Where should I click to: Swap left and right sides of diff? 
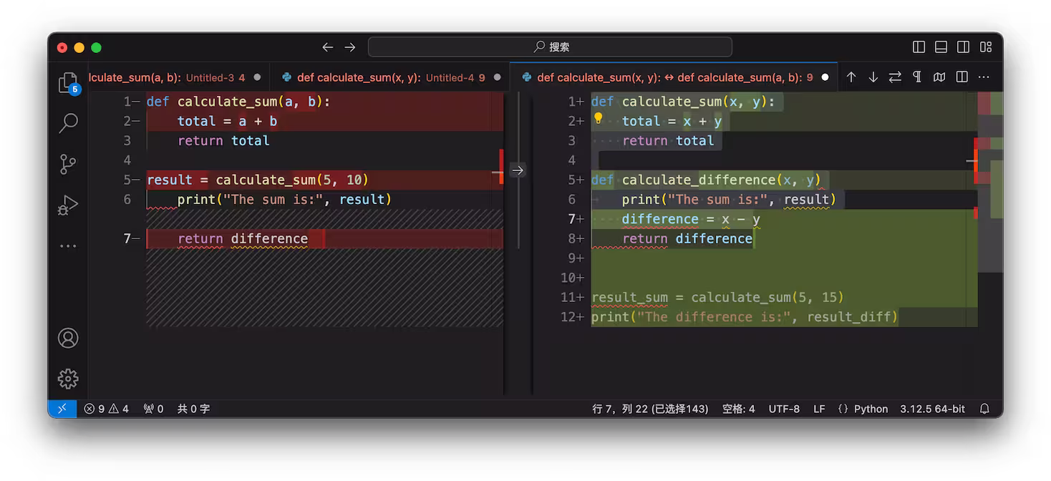[895, 77]
